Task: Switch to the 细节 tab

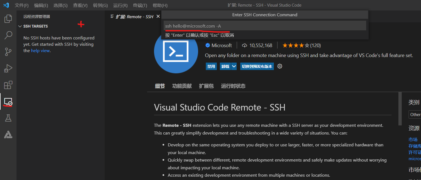Action: [160, 86]
